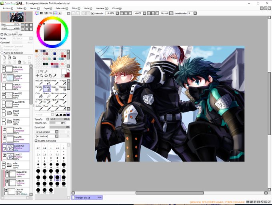Open the Selección menu
Viewport: 272px width, 205px height.
coord(62,8)
